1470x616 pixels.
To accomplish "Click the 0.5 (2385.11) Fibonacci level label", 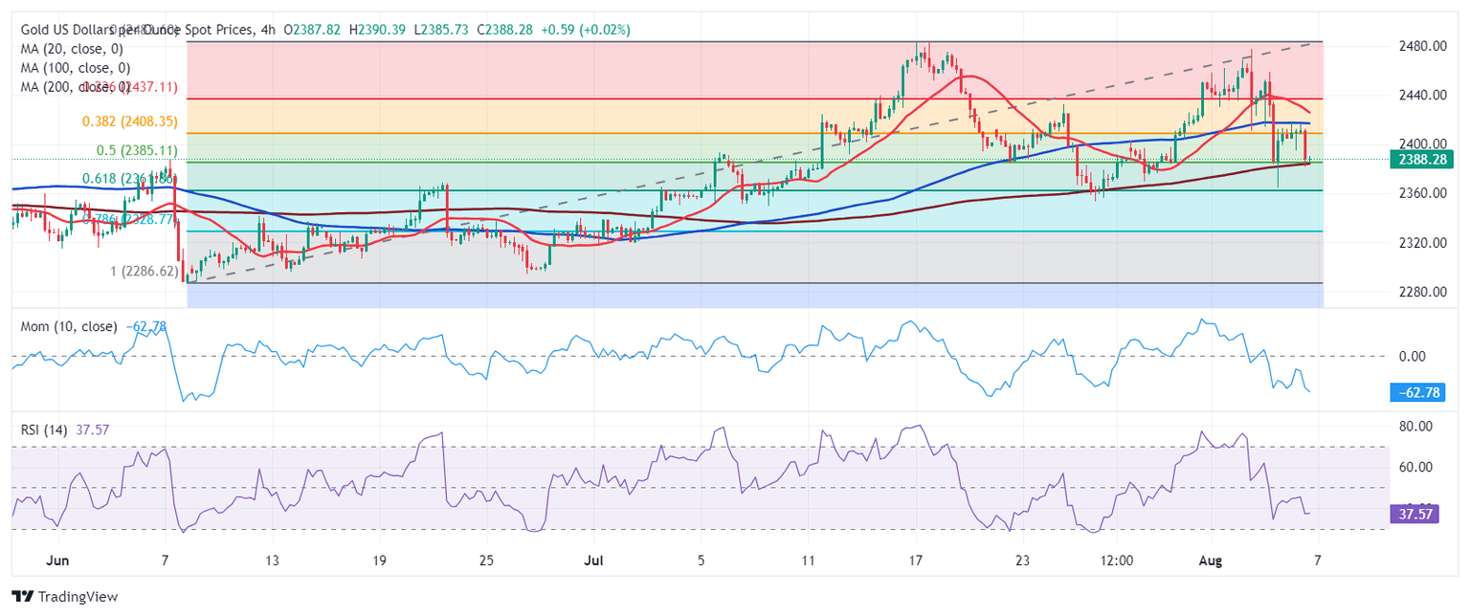I will [137, 150].
